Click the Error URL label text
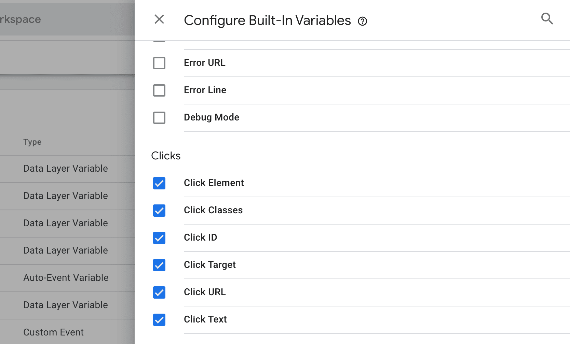Viewport: 570px width, 344px height. click(204, 63)
